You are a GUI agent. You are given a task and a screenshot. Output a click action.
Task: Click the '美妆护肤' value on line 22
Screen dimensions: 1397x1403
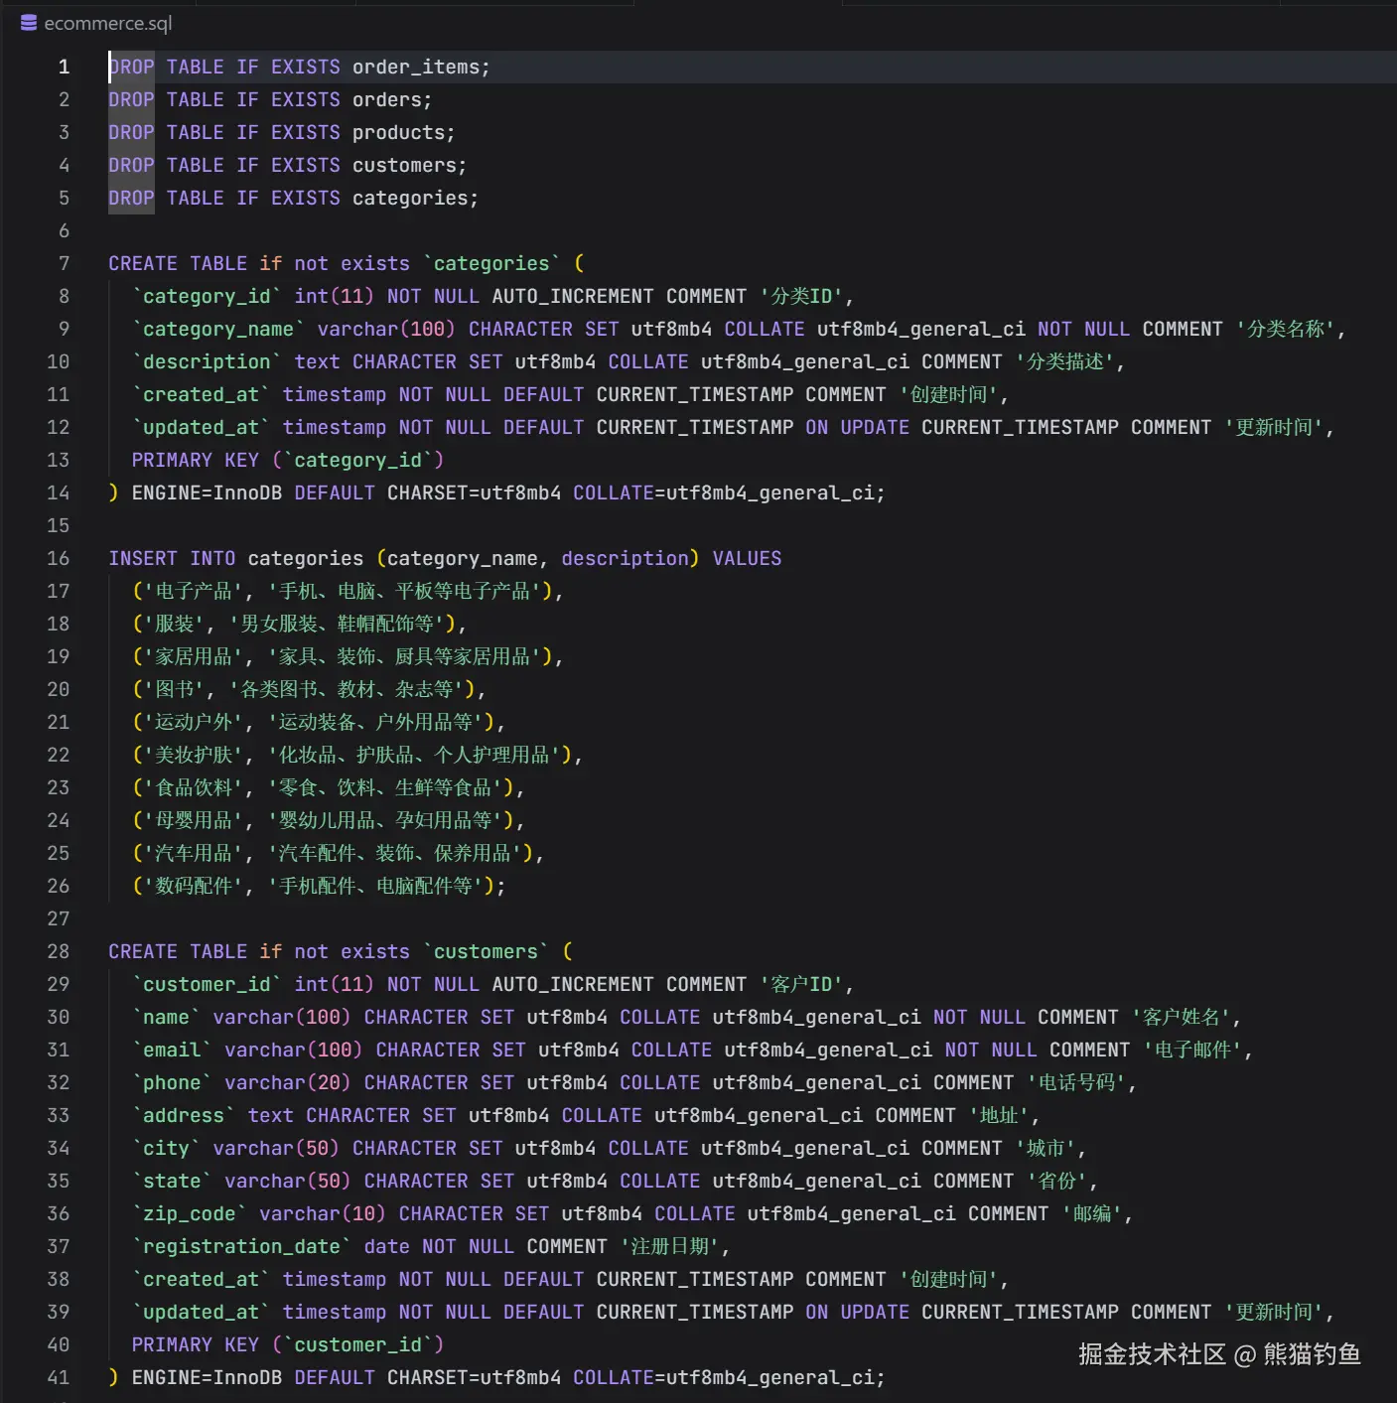[194, 755]
